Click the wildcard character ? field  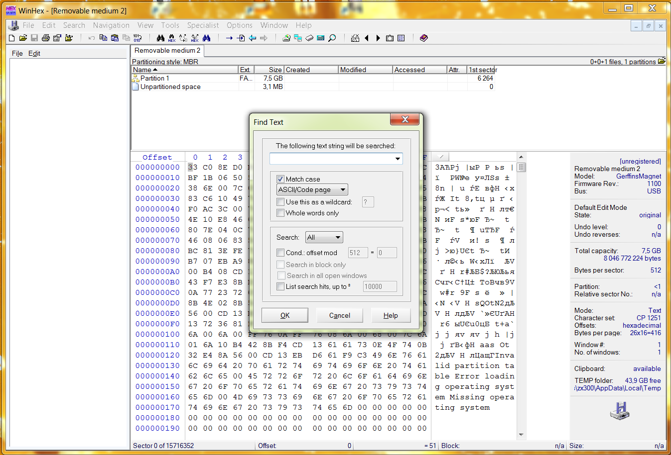[368, 202]
